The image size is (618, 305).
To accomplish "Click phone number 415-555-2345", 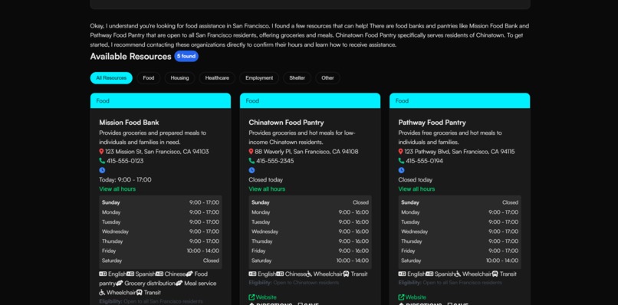I will click(x=275, y=161).
